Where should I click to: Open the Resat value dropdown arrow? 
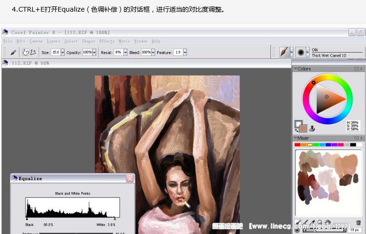pos(125,52)
